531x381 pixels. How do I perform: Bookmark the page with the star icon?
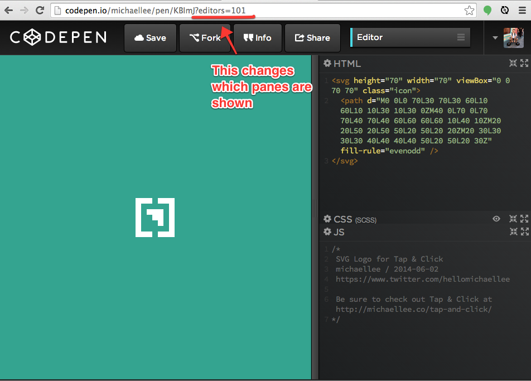[x=469, y=11]
